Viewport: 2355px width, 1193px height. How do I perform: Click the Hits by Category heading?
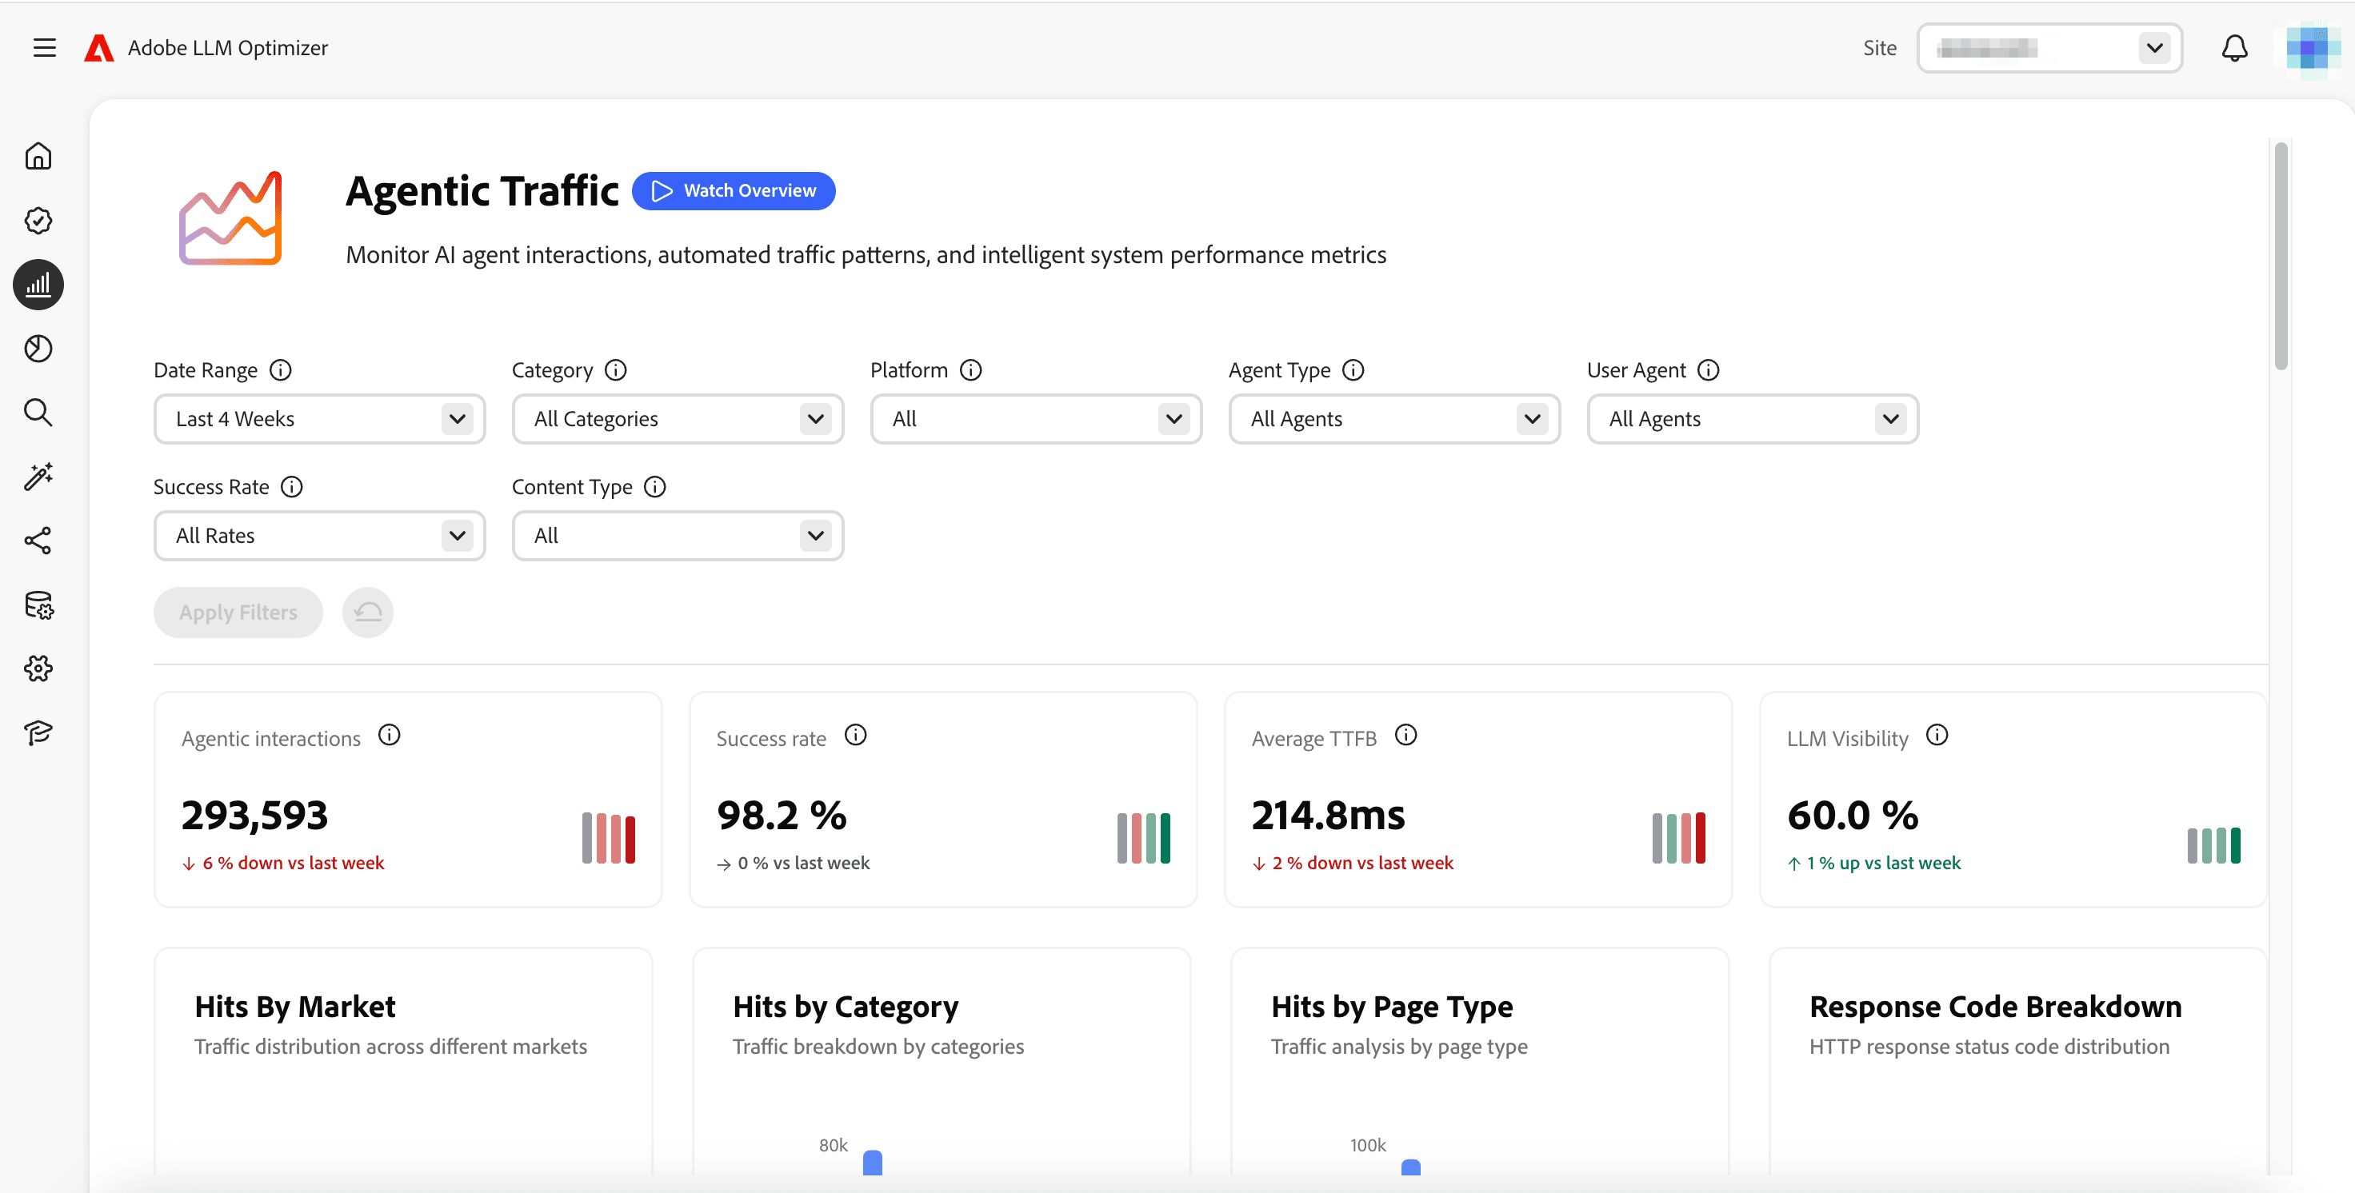[846, 1007]
